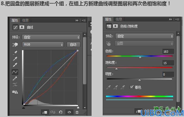Viewport: 184px width, 117px height.
Task: Select add to sample eyedropper
Action: coord(116,87)
